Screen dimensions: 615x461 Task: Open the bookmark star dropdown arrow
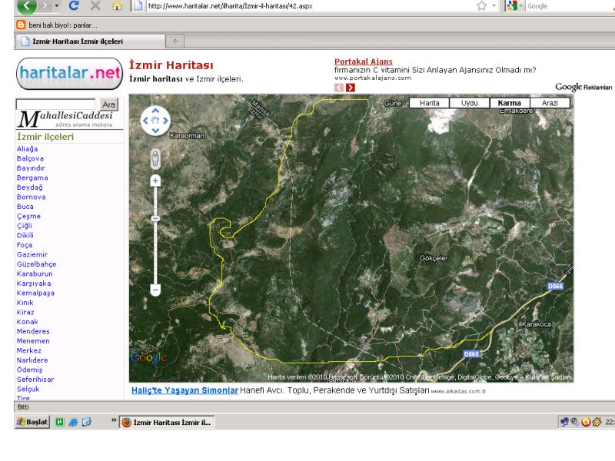tap(494, 6)
